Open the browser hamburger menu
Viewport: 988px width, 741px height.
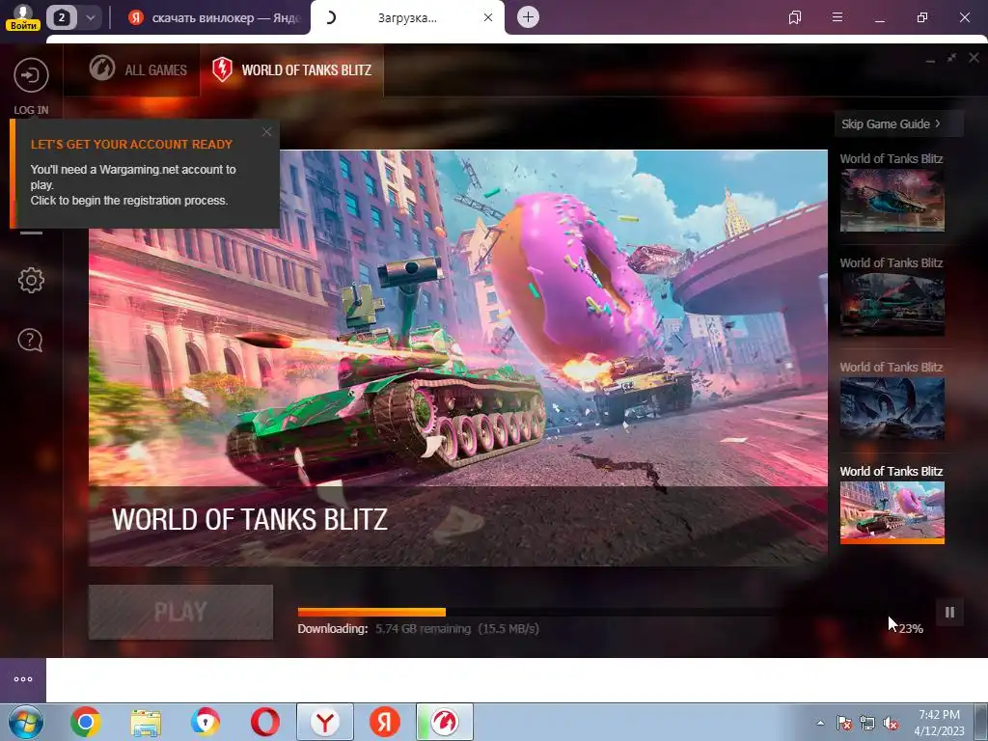pyautogui.click(x=837, y=17)
